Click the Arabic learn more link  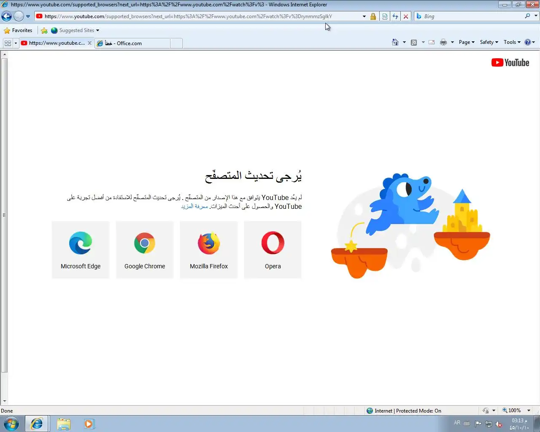(194, 206)
